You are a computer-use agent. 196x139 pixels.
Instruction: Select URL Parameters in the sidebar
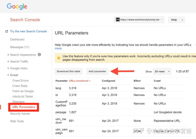(24, 107)
